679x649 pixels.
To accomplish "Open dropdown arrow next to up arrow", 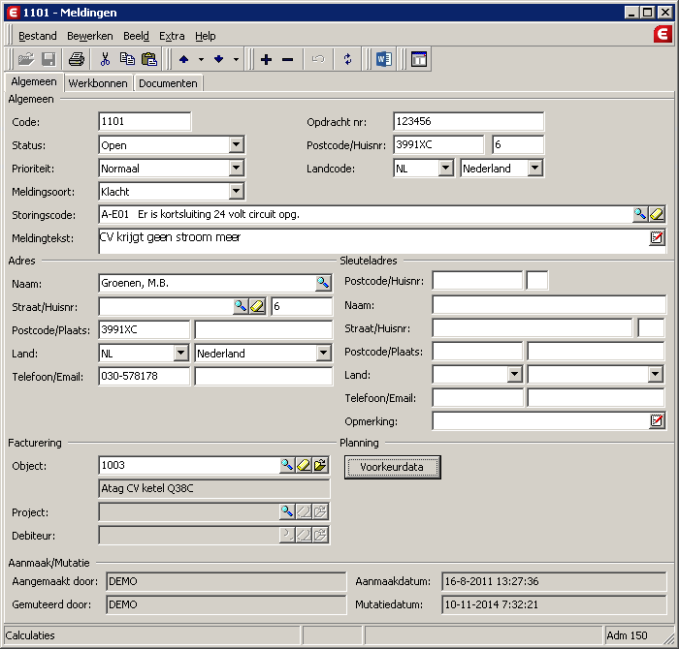I will coord(201,59).
